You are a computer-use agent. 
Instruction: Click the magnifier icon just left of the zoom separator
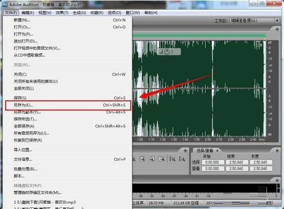(161, 159)
